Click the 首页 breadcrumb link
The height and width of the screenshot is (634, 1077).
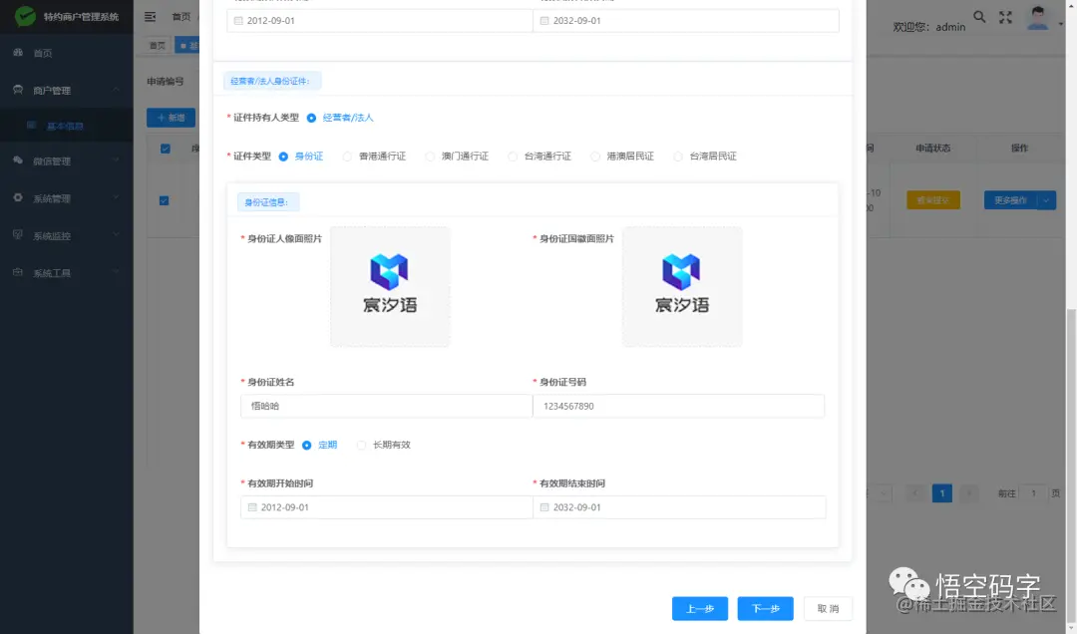(x=180, y=17)
